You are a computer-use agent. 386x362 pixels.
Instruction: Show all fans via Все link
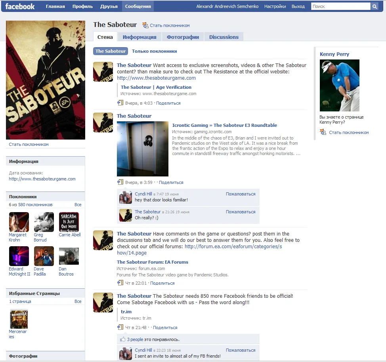pyautogui.click(x=78, y=205)
